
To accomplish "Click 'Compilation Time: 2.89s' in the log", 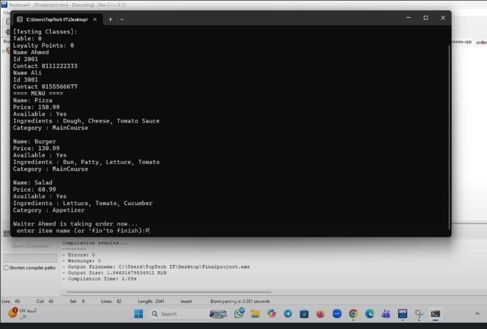I will [x=100, y=279].
